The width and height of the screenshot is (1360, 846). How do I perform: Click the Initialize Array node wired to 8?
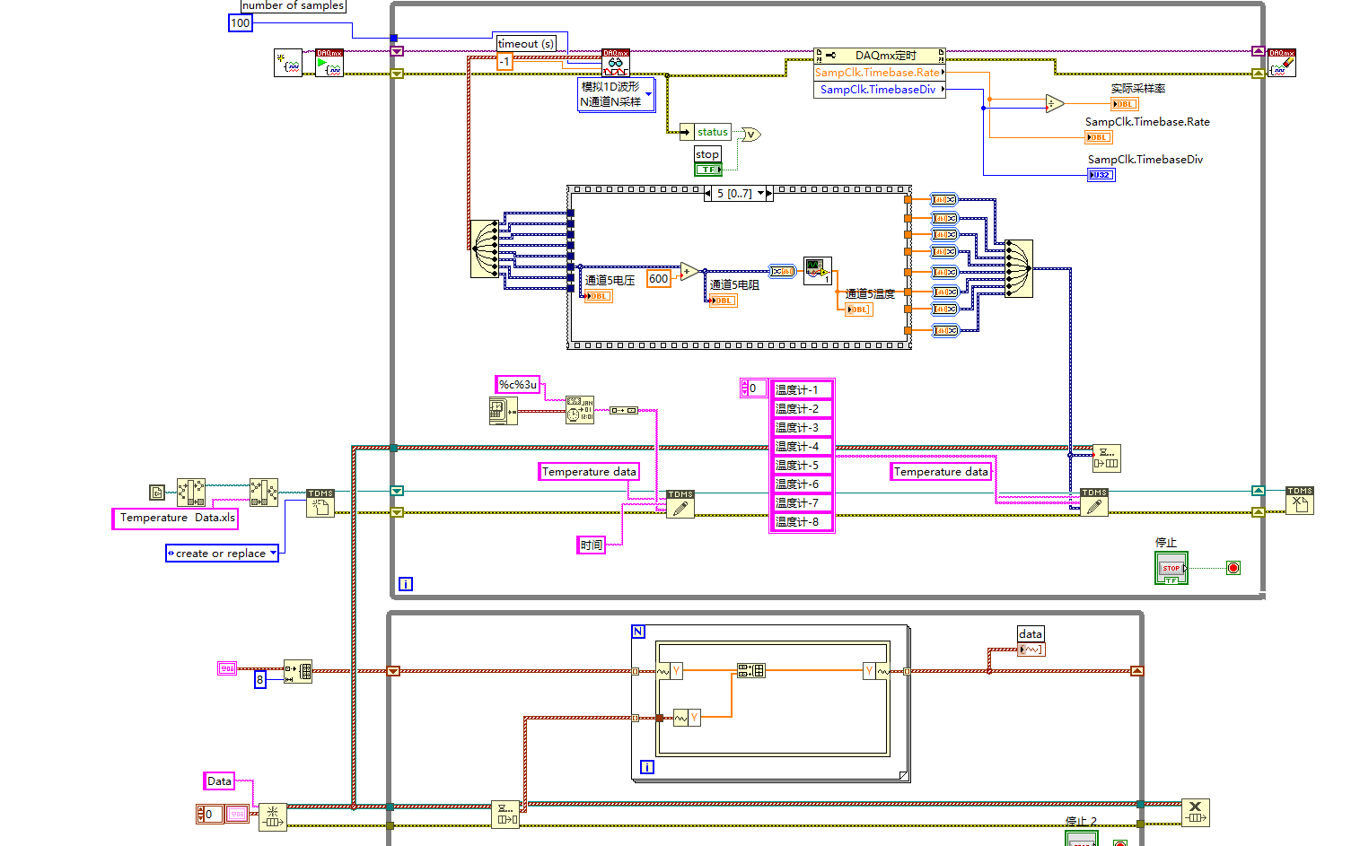298,671
